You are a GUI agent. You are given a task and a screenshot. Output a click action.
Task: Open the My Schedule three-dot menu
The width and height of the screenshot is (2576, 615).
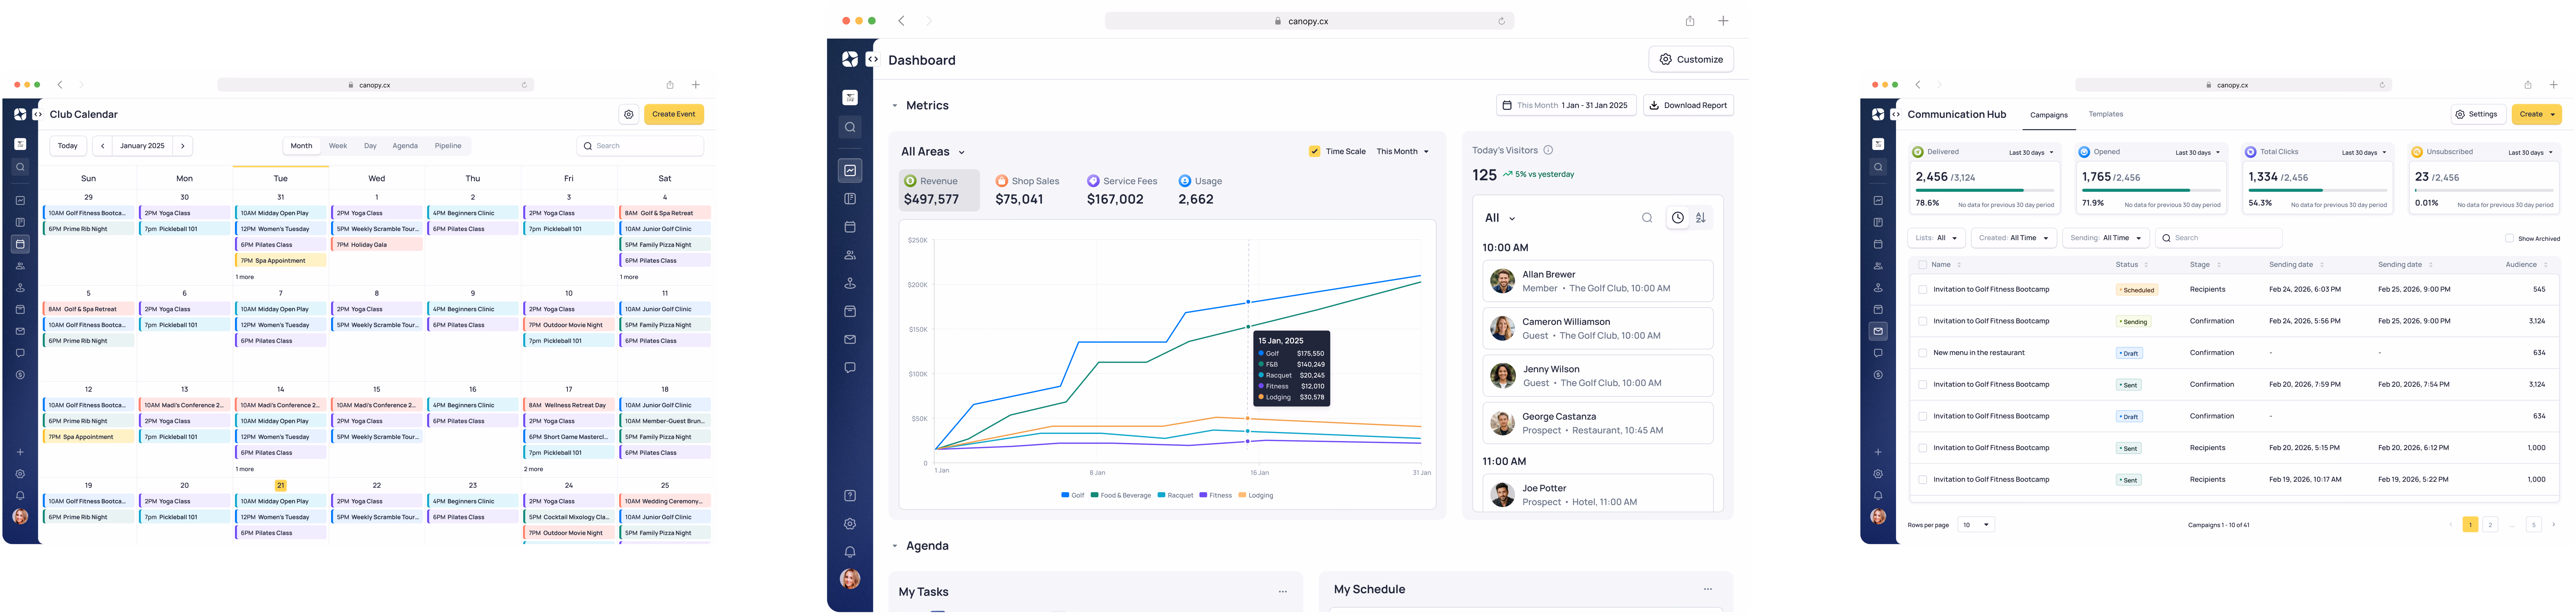pyautogui.click(x=1708, y=589)
